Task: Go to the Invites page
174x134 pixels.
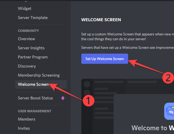Action: pyautogui.click(x=24, y=128)
